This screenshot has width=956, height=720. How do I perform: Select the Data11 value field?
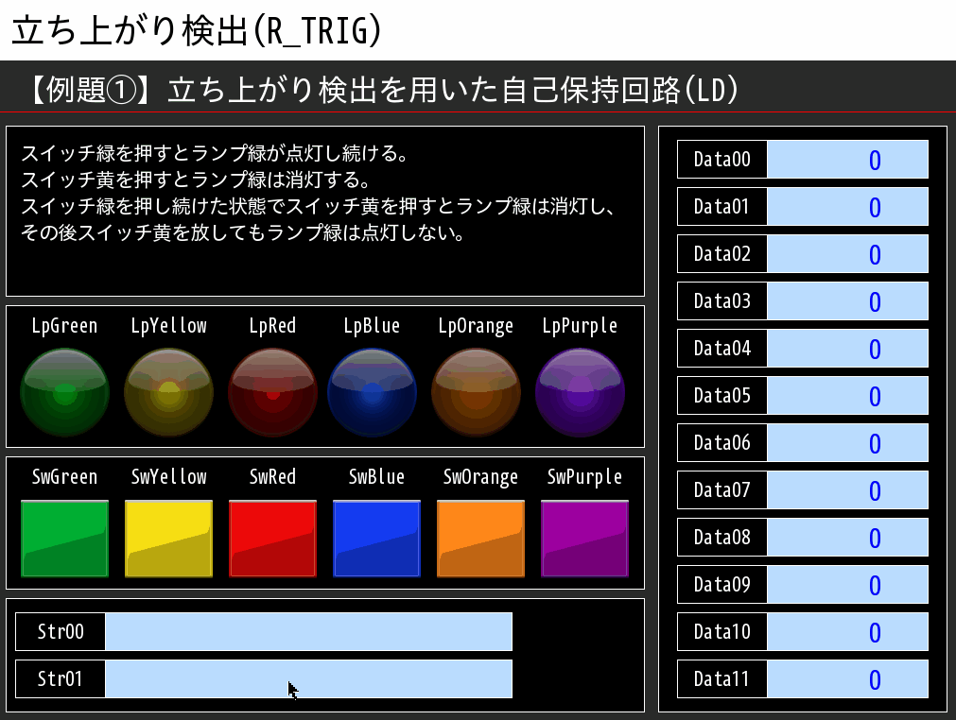(847, 678)
